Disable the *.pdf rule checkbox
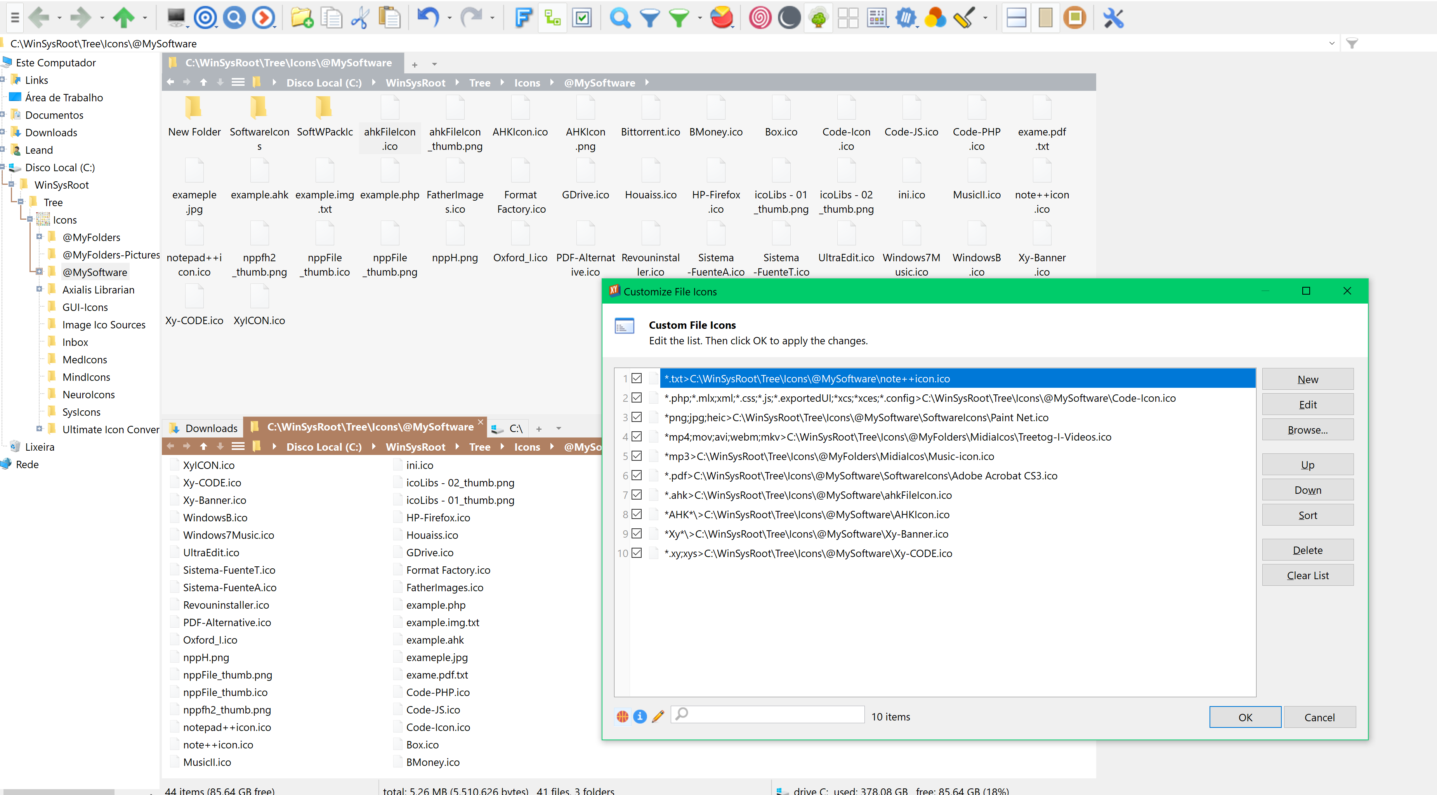1437x795 pixels. 637,475
